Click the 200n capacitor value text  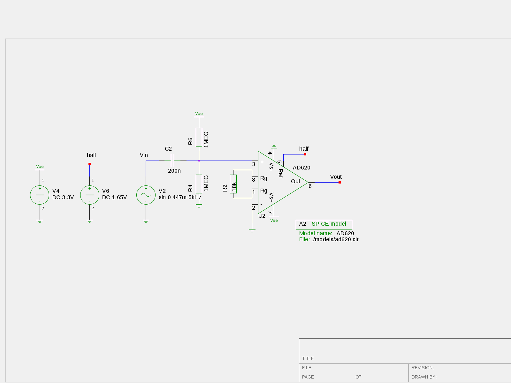(x=174, y=171)
